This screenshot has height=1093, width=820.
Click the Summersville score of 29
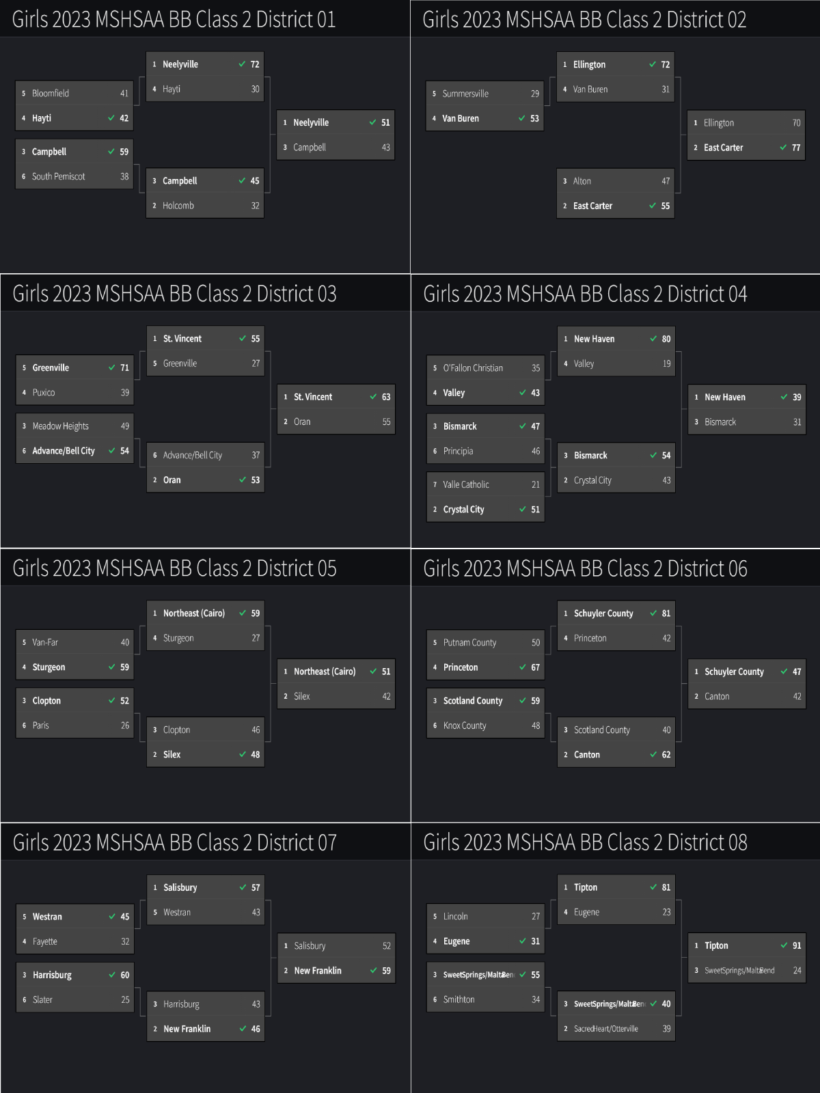[x=534, y=94]
